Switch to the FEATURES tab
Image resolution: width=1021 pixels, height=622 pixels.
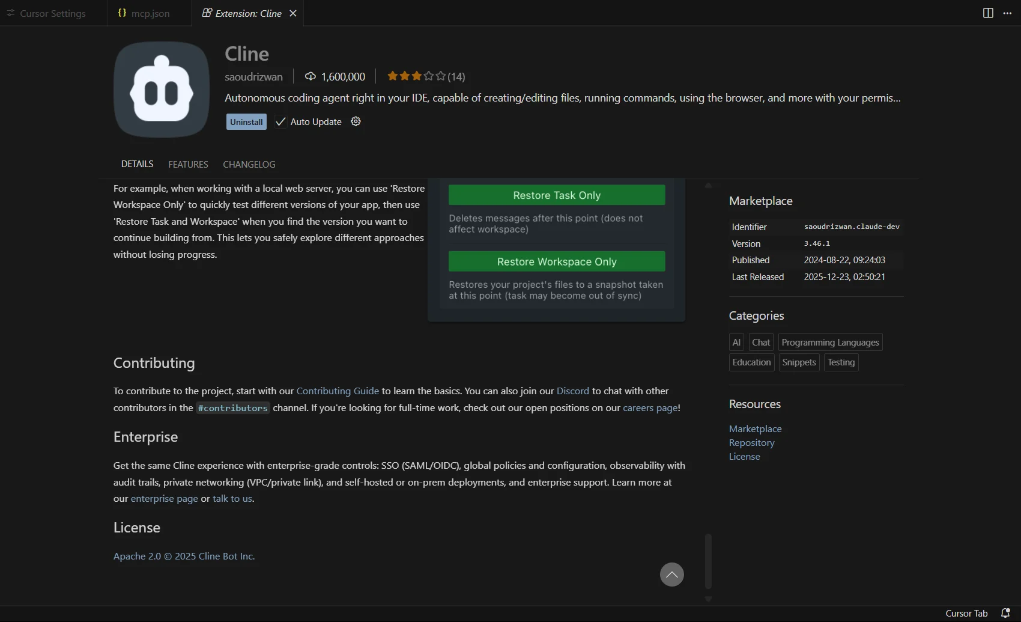[x=188, y=164]
